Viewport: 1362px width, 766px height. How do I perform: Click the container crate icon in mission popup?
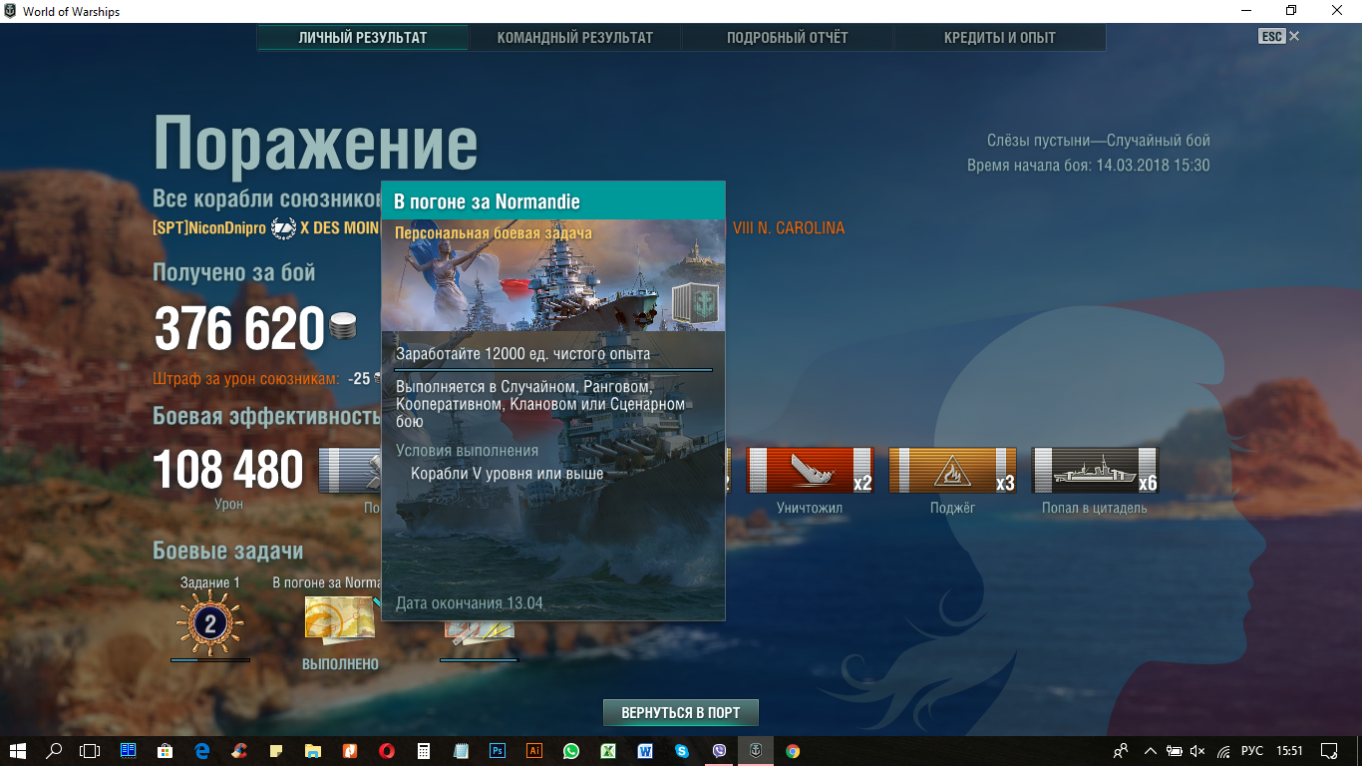pyautogui.click(x=694, y=303)
